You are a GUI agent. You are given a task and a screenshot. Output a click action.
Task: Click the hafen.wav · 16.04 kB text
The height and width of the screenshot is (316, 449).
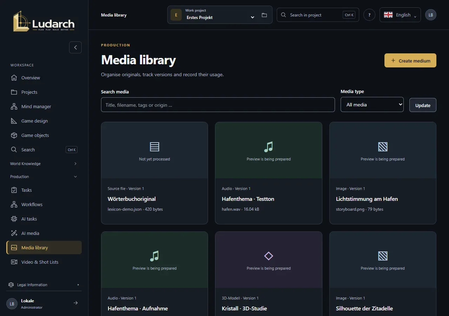point(240,209)
